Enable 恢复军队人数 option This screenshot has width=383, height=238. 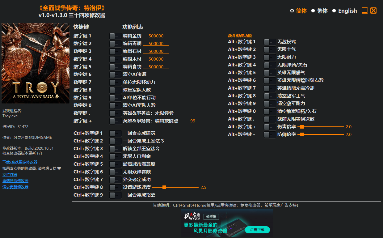pos(115,90)
